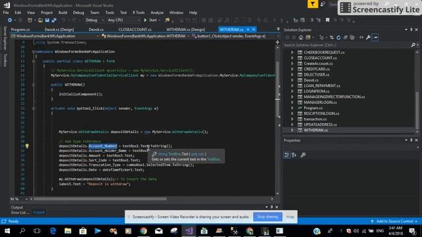The height and width of the screenshot is (237, 422).
Task: Open the Project menu
Action: point(47,13)
